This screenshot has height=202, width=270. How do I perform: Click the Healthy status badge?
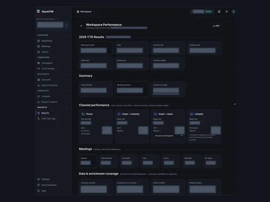tap(208, 11)
